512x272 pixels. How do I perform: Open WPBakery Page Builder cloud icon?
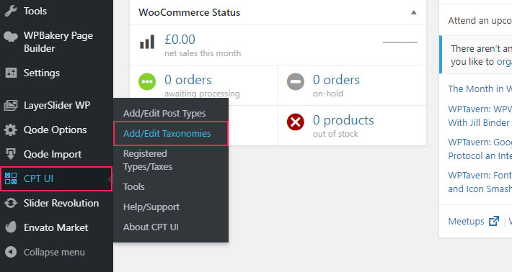coord(10,36)
